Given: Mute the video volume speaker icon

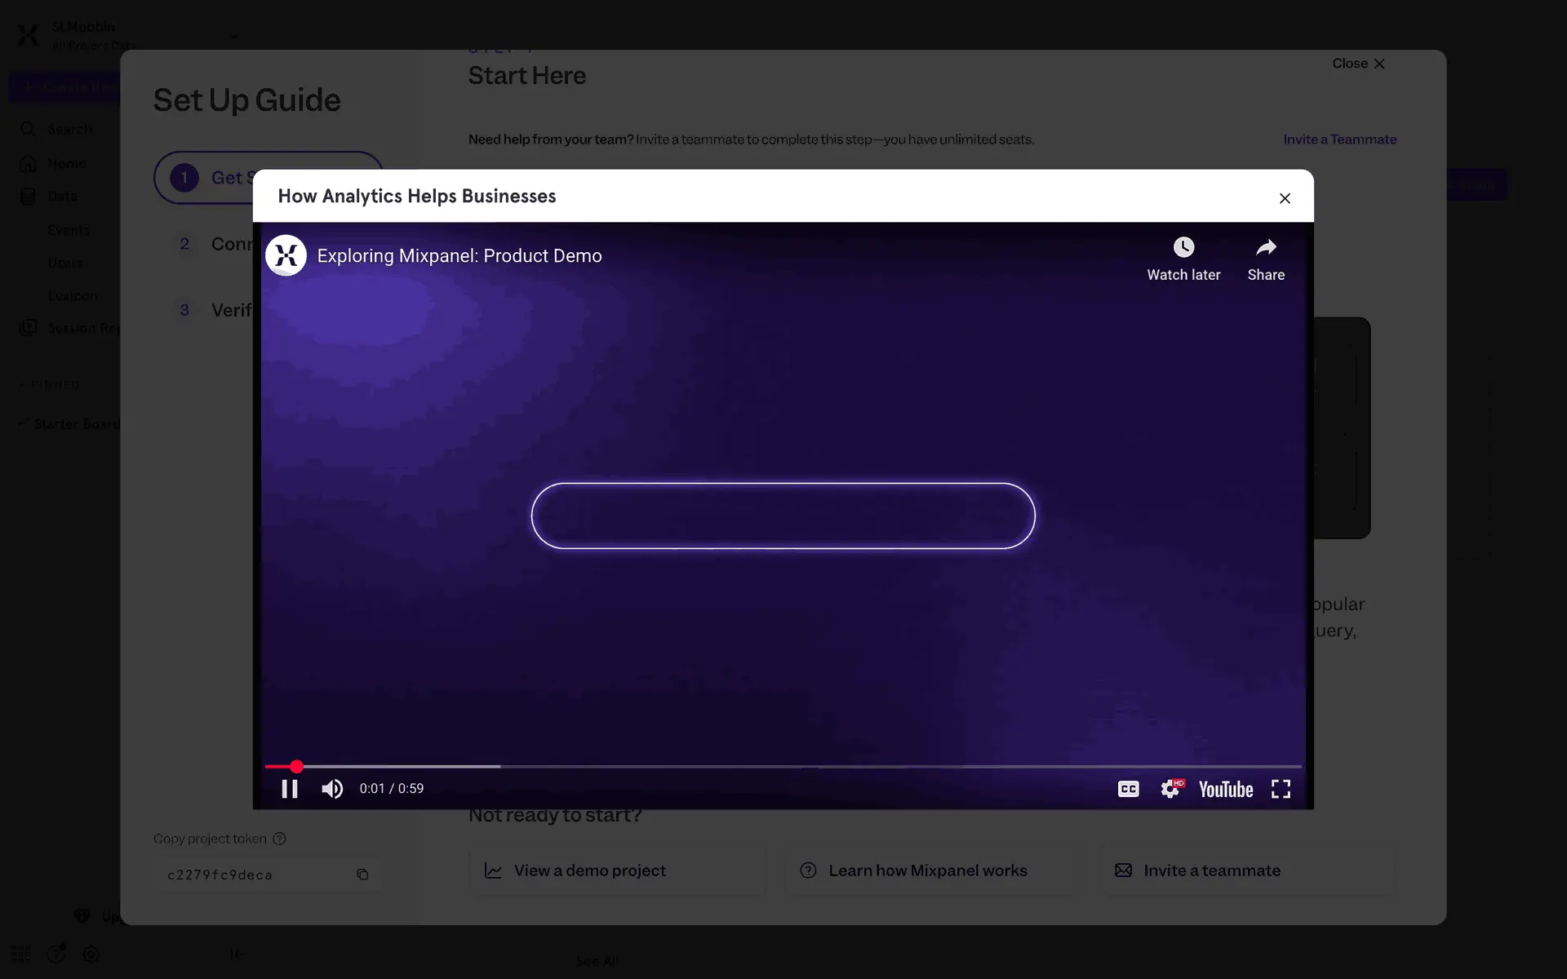Looking at the screenshot, I should [332, 789].
